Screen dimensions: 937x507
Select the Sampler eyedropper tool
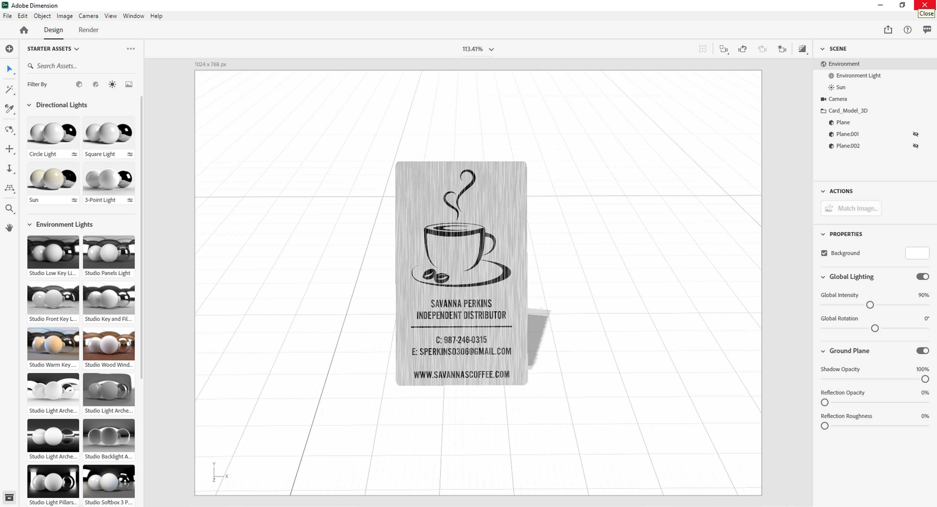point(9,109)
